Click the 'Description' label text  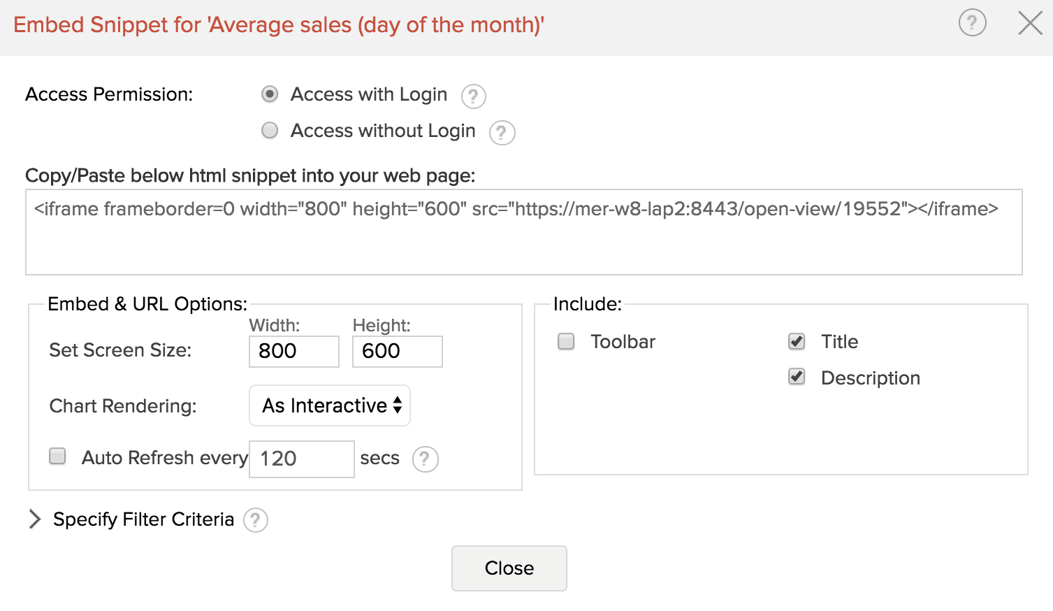871,378
